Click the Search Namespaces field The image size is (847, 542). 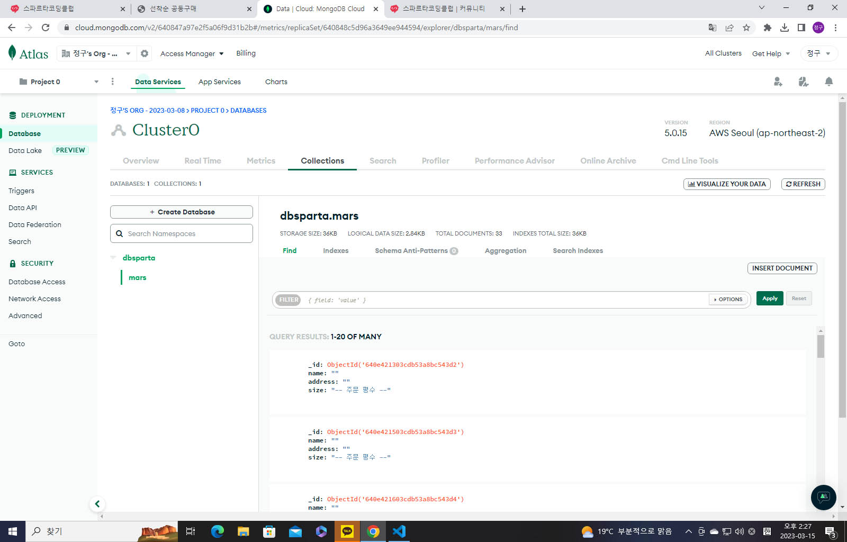pos(182,233)
